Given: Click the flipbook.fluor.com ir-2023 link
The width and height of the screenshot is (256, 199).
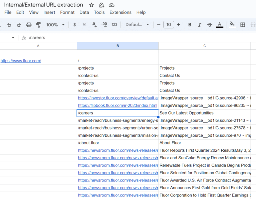Looking at the screenshot, I should point(117,105).
